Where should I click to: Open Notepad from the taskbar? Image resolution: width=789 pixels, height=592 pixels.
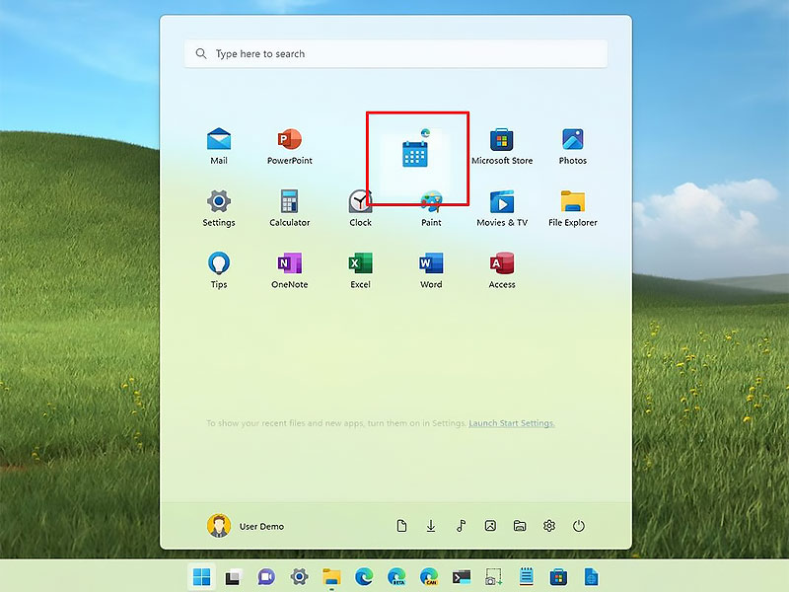coord(527,577)
